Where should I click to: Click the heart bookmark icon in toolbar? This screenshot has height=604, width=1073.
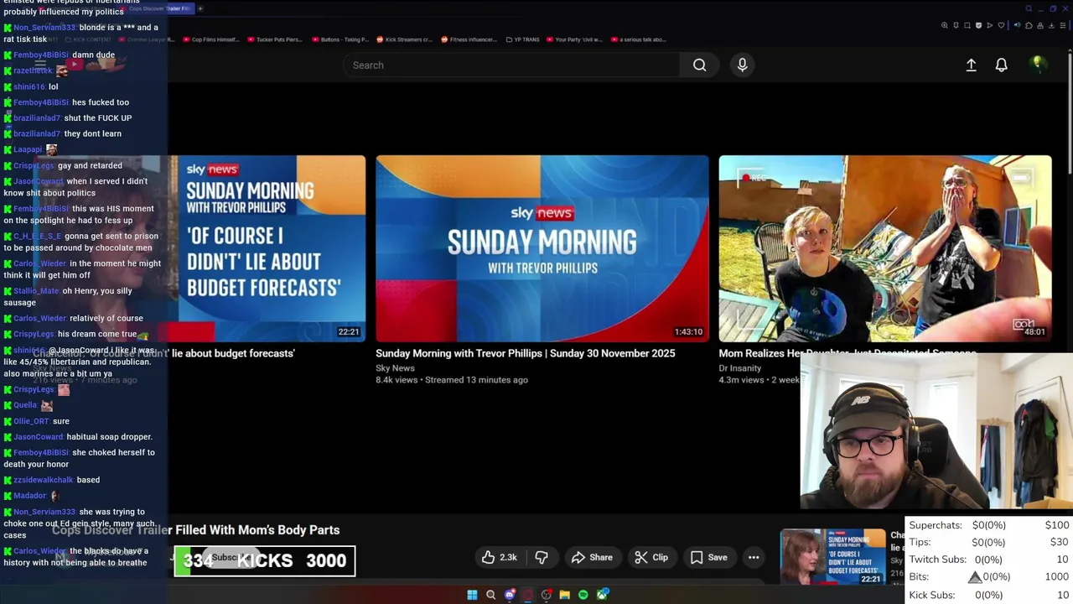point(1001,25)
